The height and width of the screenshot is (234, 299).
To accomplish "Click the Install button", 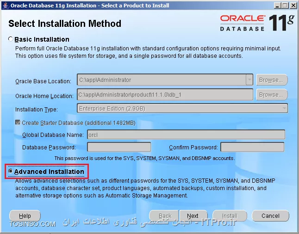I will tap(230, 216).
